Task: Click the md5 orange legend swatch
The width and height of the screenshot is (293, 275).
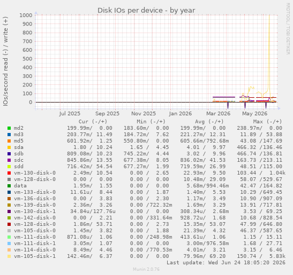Action: (x=9, y=141)
